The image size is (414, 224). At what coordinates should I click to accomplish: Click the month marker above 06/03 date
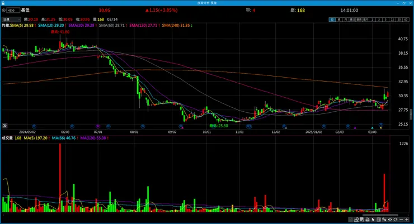[72, 126]
